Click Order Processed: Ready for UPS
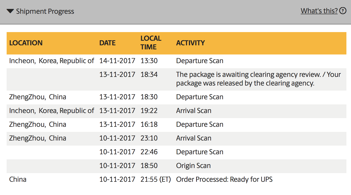 (x=224, y=179)
